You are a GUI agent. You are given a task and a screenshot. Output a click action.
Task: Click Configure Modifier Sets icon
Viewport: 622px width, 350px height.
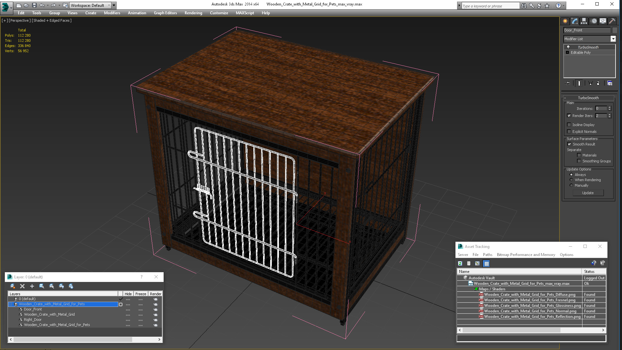coord(610,83)
